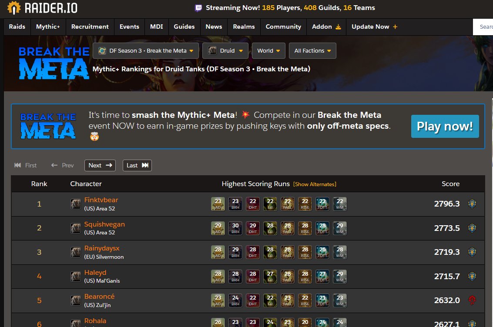
Task: Expand the World region dropdown
Action: click(268, 50)
